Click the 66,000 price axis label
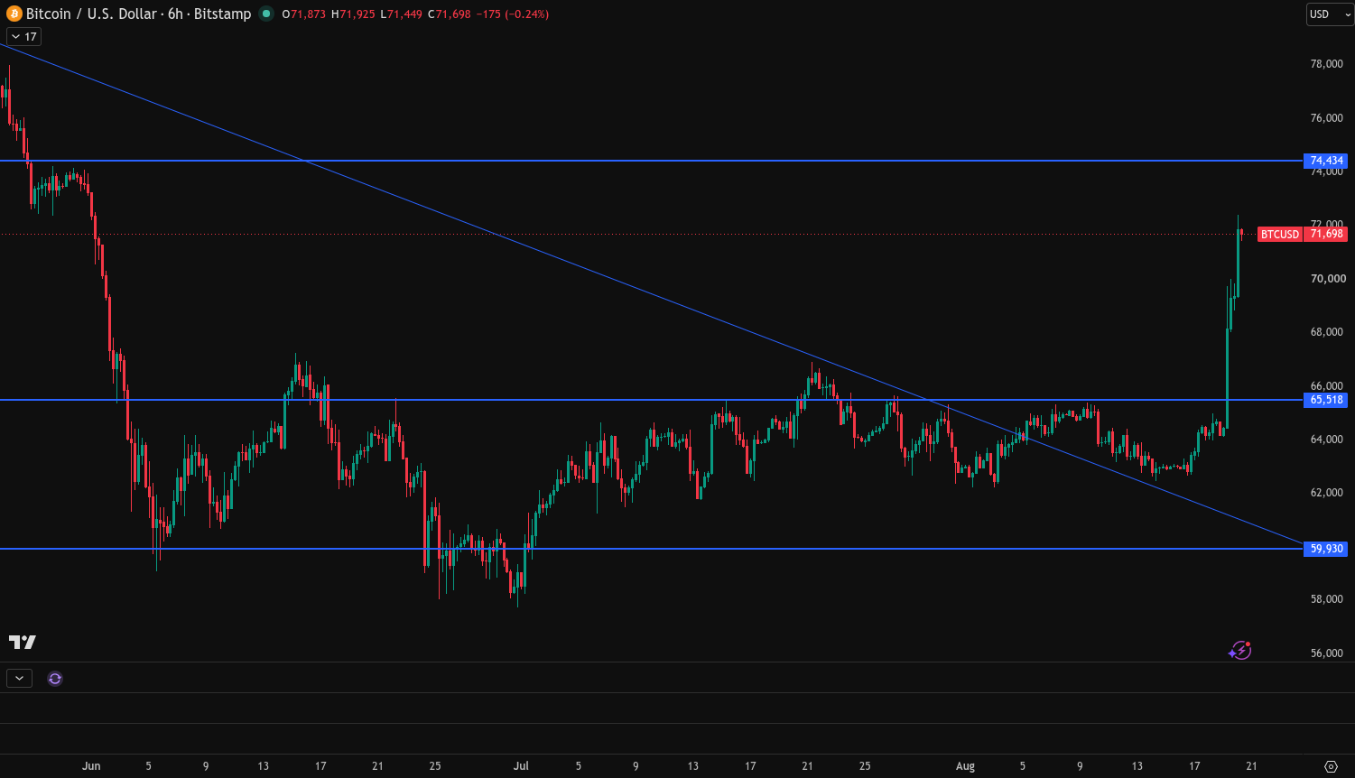 pos(1327,386)
